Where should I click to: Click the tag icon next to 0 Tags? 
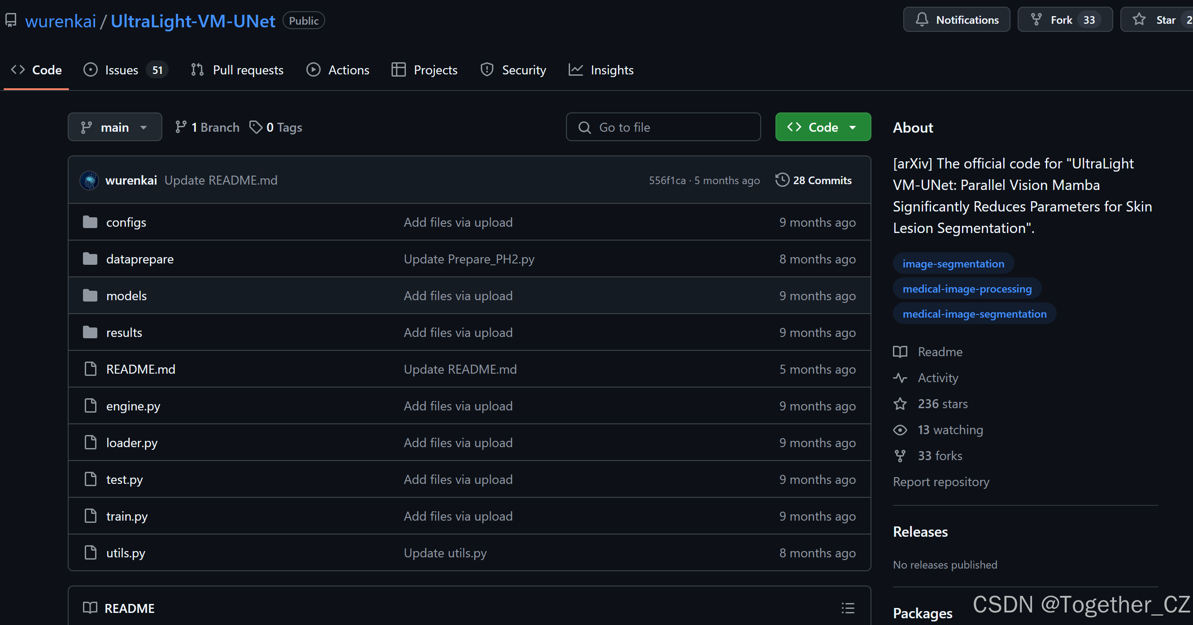(256, 127)
